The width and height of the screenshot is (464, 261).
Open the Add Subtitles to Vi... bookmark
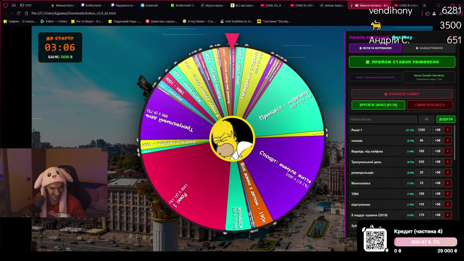236,21
